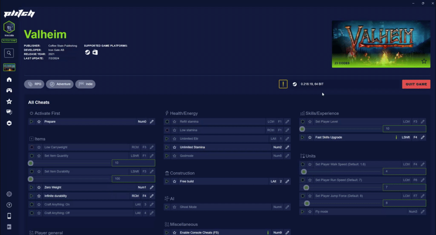The width and height of the screenshot is (436, 235).
Task: Collapse the Items category header
Action: [x=37, y=139]
